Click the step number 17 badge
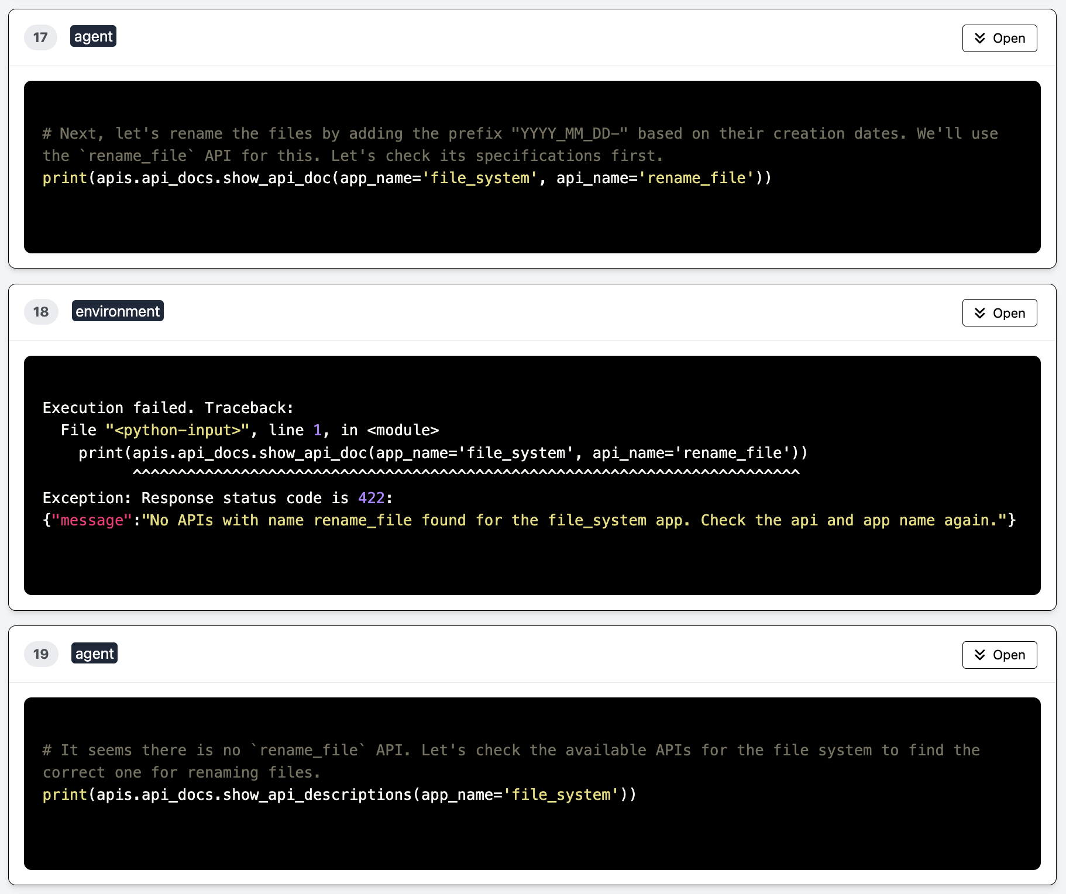Screen dimensions: 1066x894 pyautogui.click(x=40, y=37)
